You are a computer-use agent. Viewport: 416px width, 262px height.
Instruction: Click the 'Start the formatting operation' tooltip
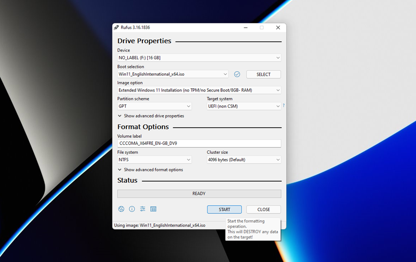pyautogui.click(x=253, y=229)
